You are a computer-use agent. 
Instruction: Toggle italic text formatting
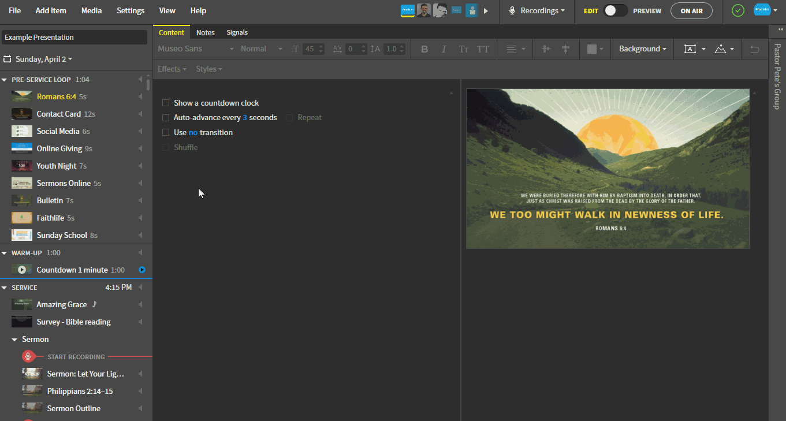point(444,49)
